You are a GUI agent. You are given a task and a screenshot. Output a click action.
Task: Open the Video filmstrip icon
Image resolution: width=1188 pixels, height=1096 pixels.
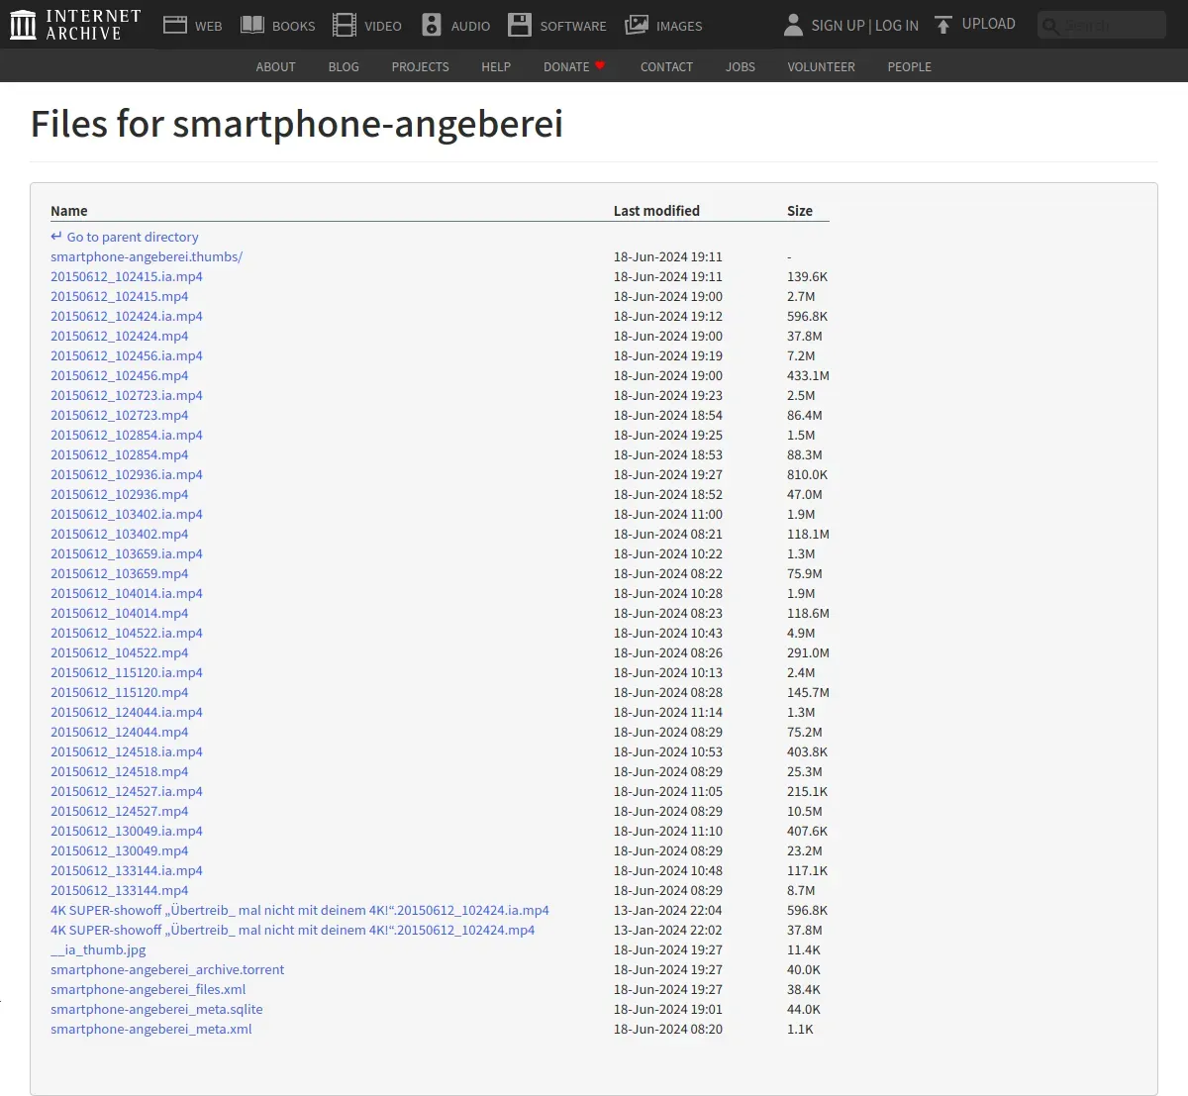click(x=344, y=25)
